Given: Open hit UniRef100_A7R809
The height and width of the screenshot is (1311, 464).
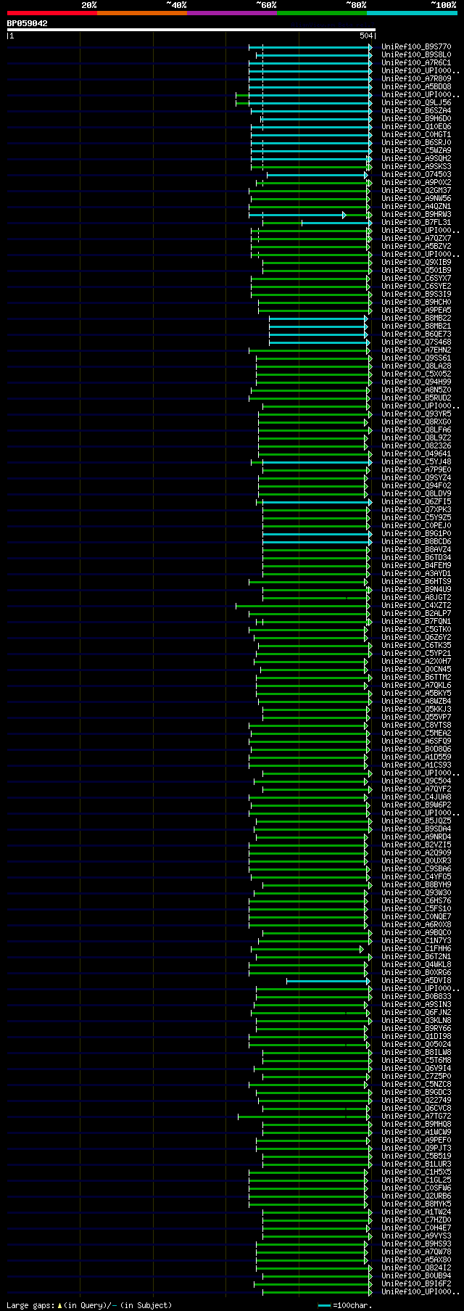Looking at the screenshot, I should (x=417, y=78).
